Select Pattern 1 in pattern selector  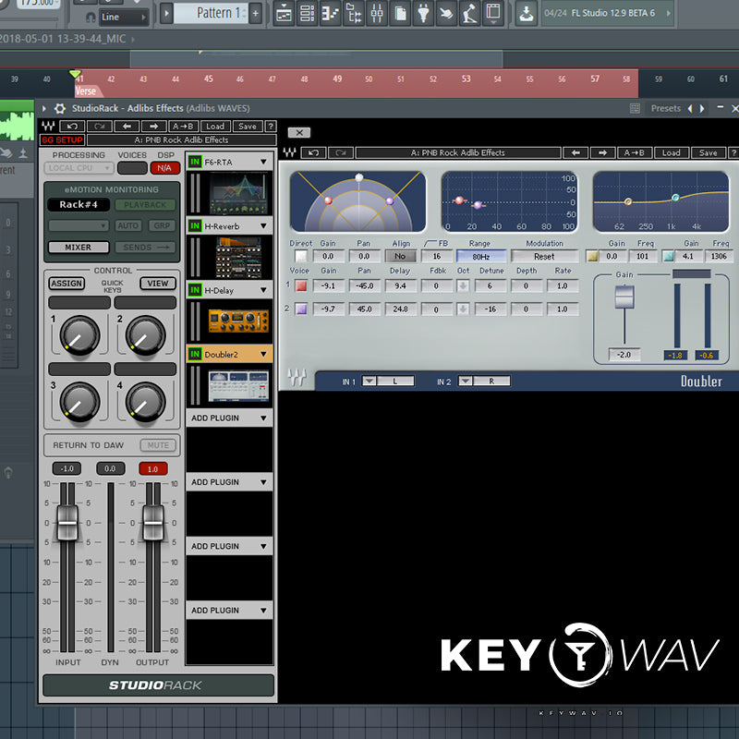pyautogui.click(x=211, y=13)
